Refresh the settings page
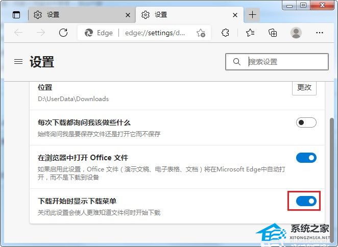The image size is (338, 247). coord(63,33)
